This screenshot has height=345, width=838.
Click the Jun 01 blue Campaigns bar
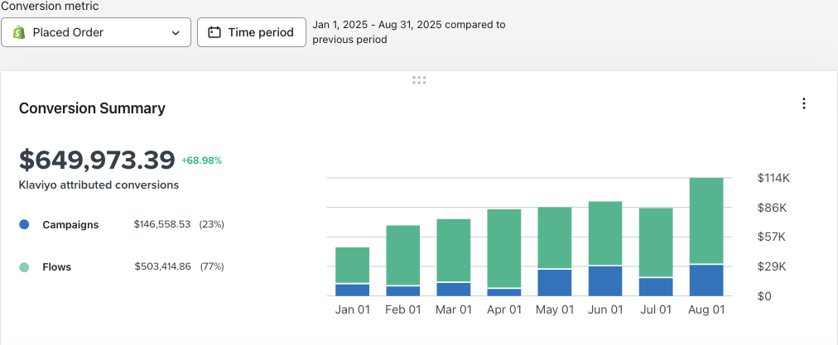pyautogui.click(x=605, y=281)
